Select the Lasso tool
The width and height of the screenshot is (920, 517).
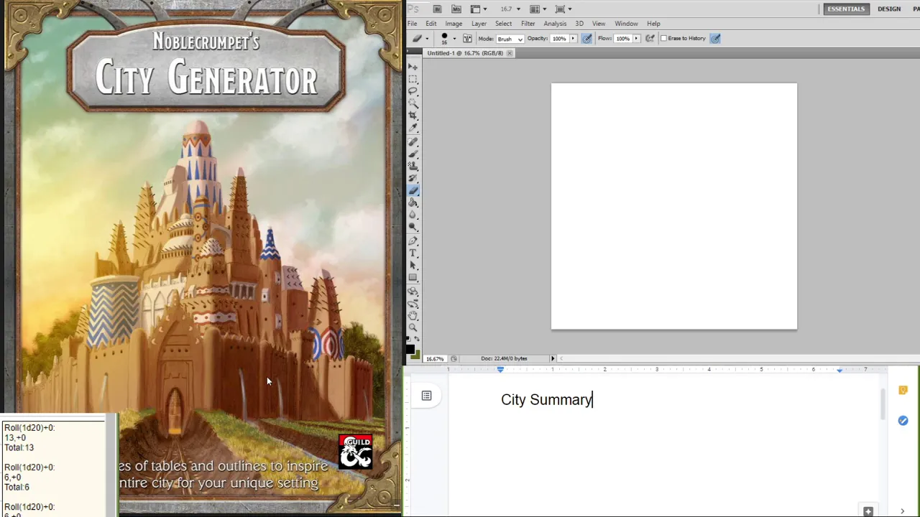[413, 91]
